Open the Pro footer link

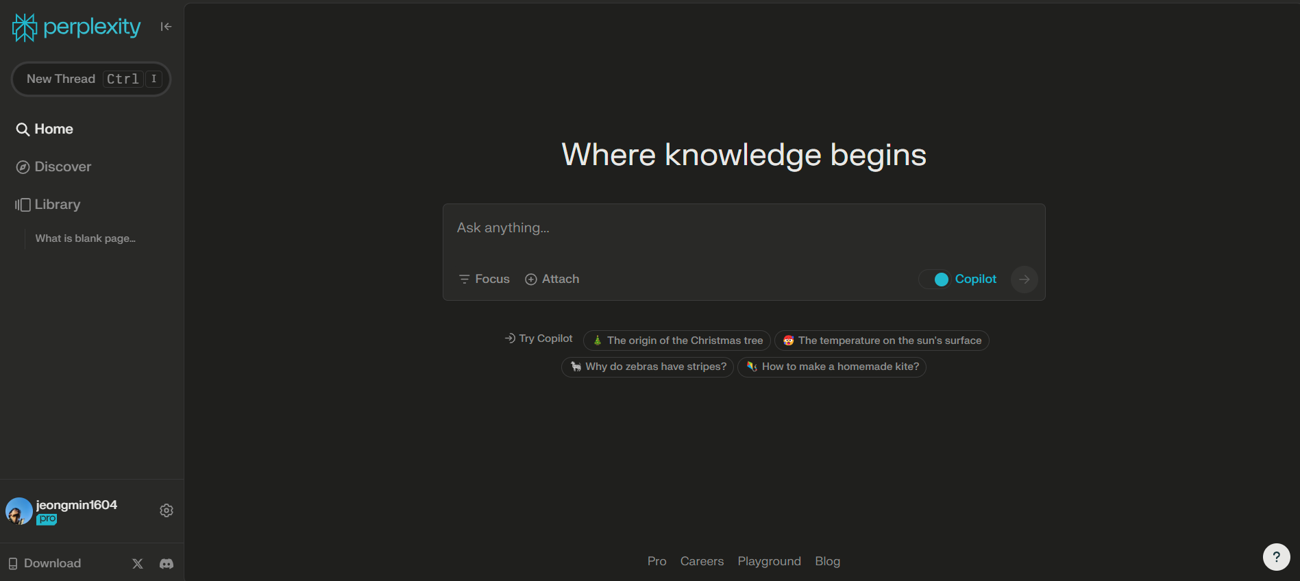[x=657, y=561]
